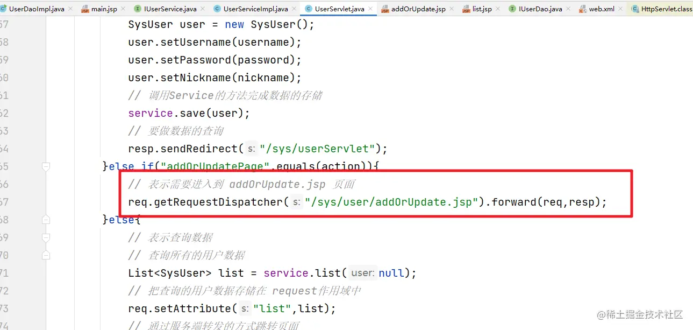Place cursor on 'SysUser user = new SysUser();'
Screen dimensions: 693x330
221,25
